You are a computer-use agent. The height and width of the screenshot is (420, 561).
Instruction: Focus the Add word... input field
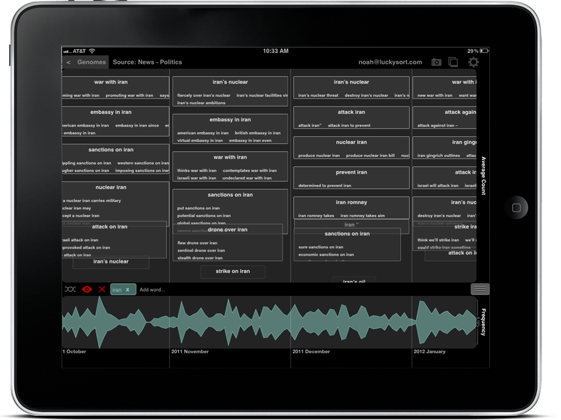click(x=152, y=290)
